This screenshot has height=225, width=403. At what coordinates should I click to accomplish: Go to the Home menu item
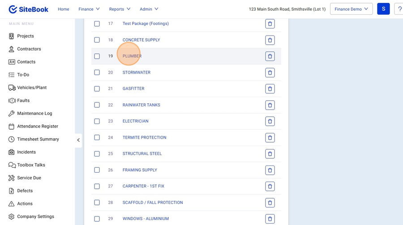click(64, 9)
